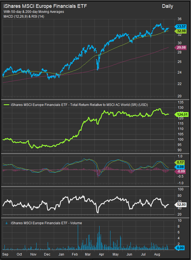
Task: Click the green relative return legend line icon
Action: point(6,105)
